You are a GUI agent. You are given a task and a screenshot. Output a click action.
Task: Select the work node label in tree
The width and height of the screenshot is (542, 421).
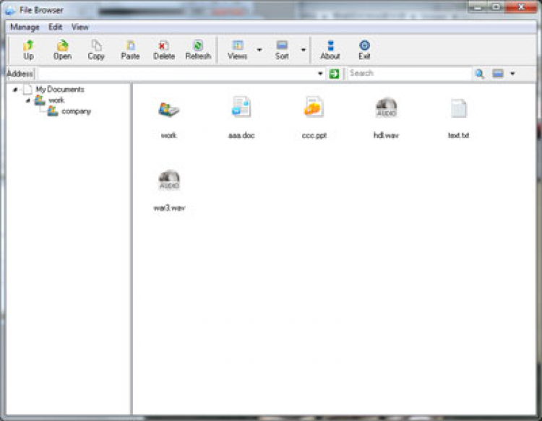click(56, 100)
